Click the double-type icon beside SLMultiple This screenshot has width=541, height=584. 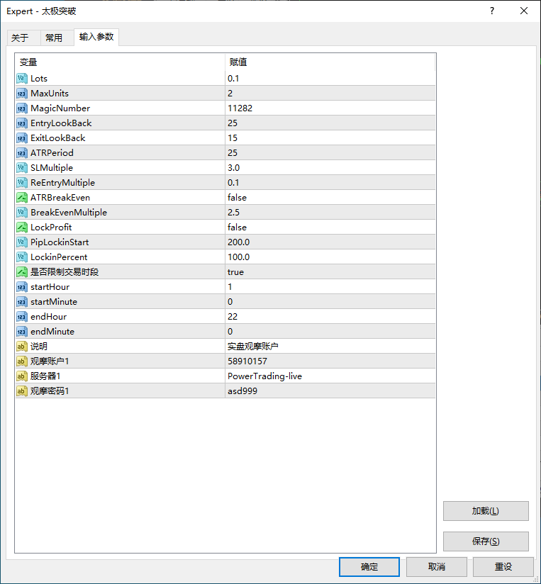click(x=21, y=167)
